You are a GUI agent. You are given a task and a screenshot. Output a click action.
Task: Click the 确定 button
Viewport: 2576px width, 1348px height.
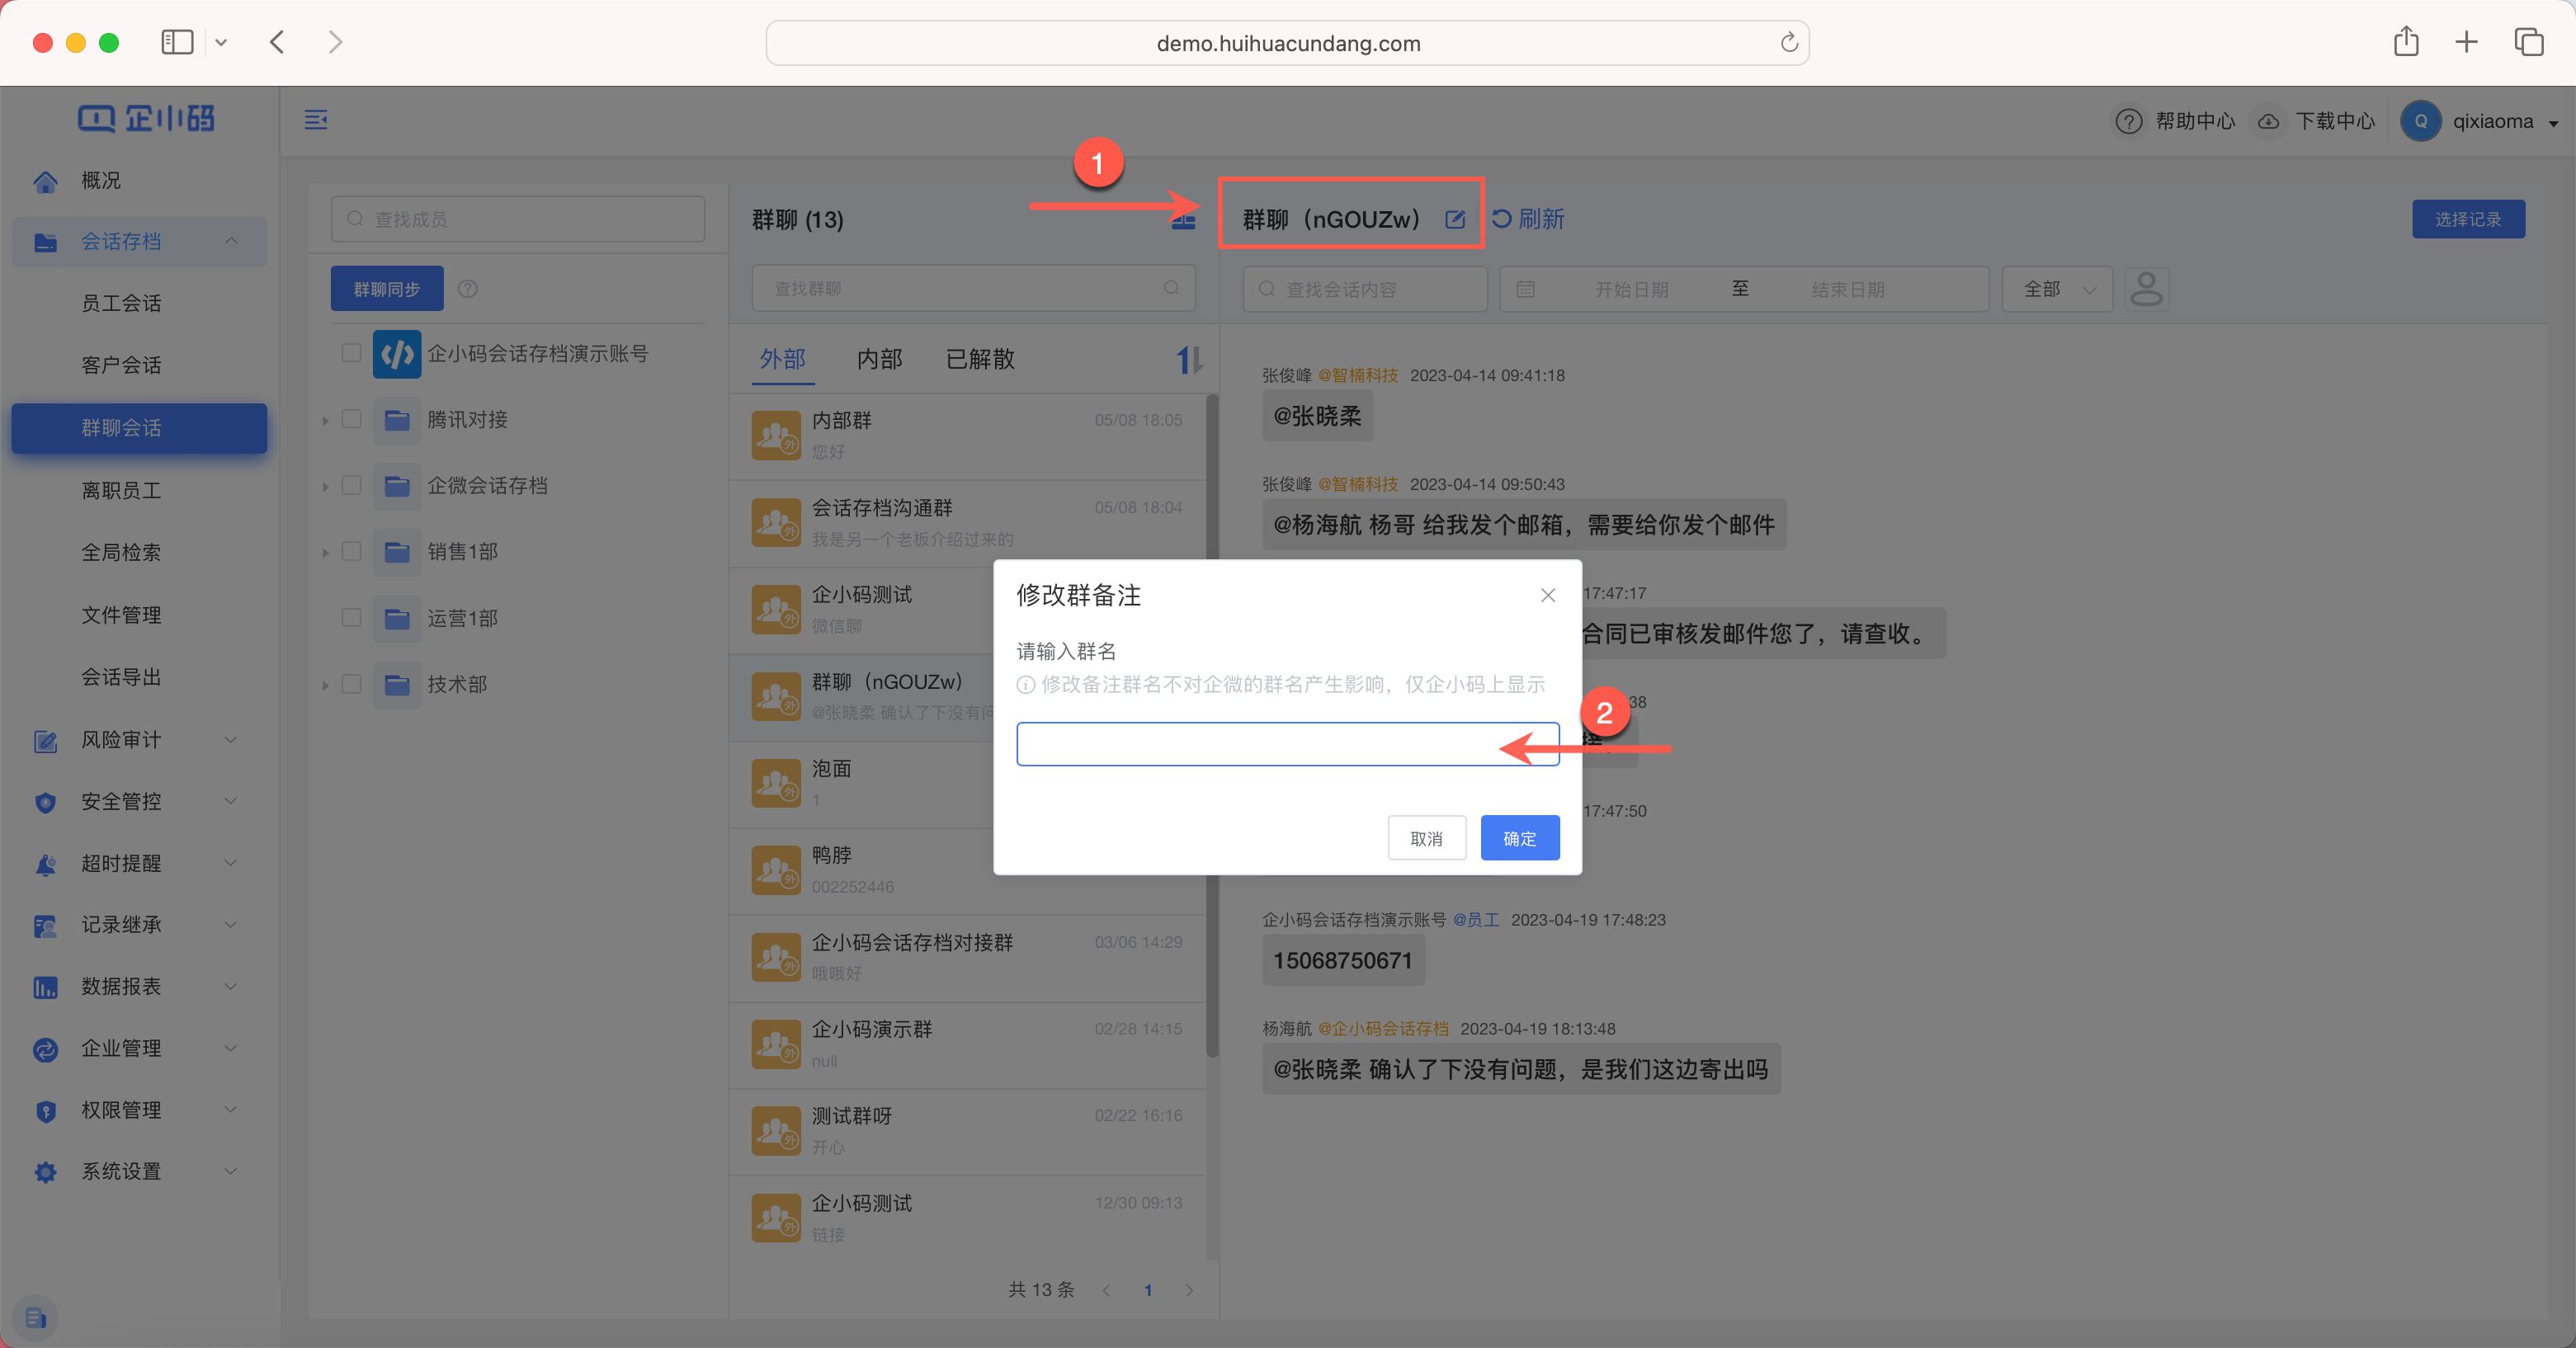[1519, 838]
